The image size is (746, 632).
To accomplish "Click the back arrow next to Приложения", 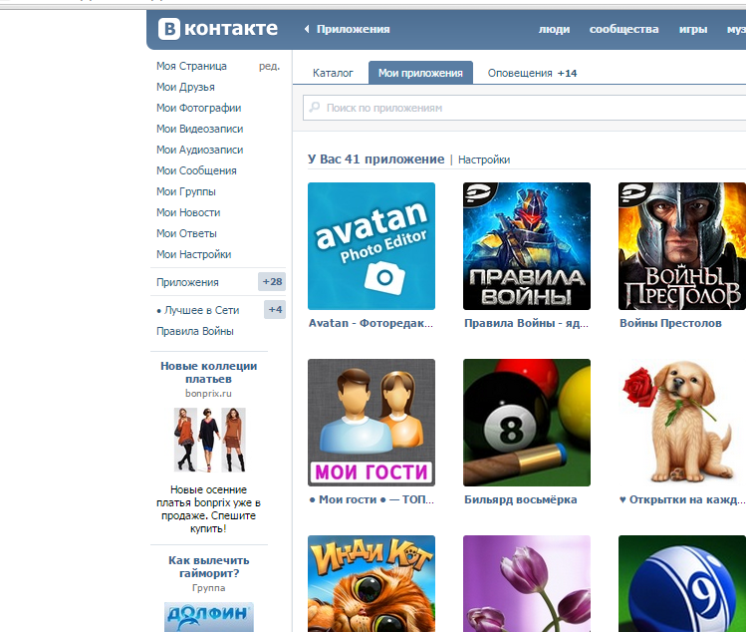I will pos(307,29).
